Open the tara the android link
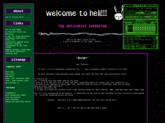Screen dimensions: 165x123 tap(13, 97)
